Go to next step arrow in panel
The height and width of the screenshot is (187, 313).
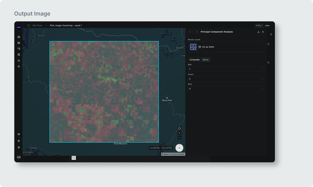[197, 32]
